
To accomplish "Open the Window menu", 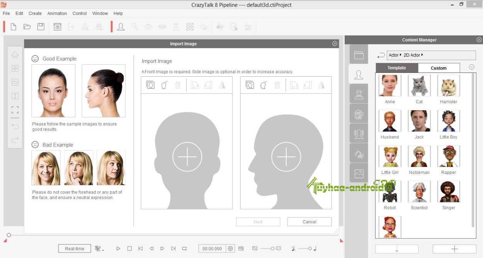I will click(x=100, y=13).
